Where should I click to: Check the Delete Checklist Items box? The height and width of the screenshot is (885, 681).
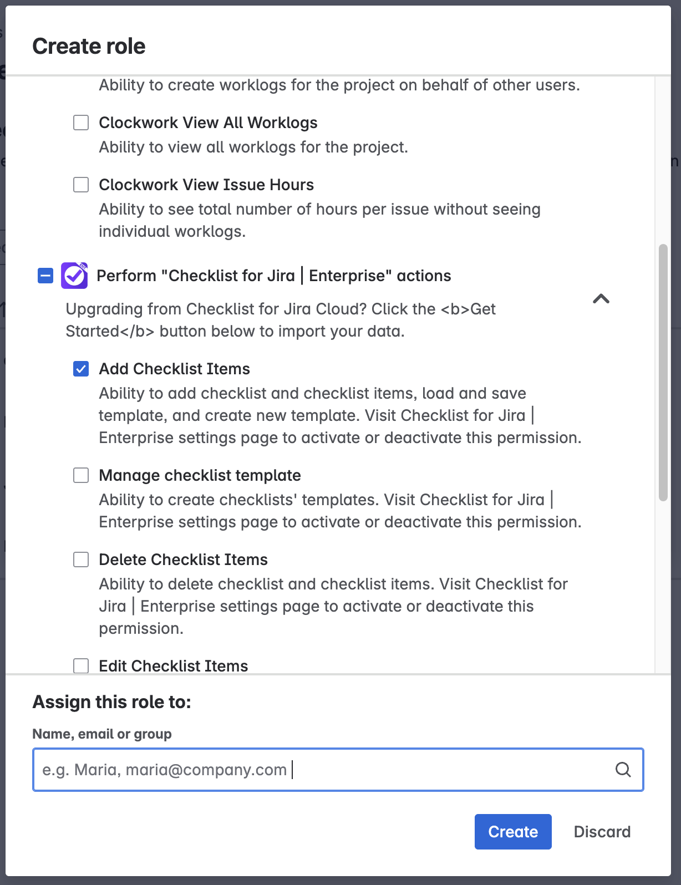pos(81,560)
